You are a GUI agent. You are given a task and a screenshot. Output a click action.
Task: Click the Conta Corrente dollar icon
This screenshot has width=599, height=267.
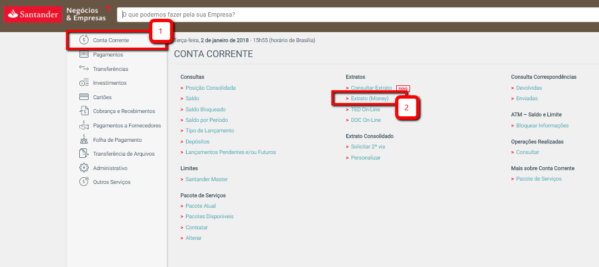pyautogui.click(x=84, y=40)
